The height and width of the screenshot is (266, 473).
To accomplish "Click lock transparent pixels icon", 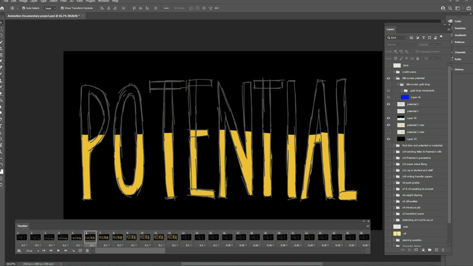I will click(x=396, y=58).
